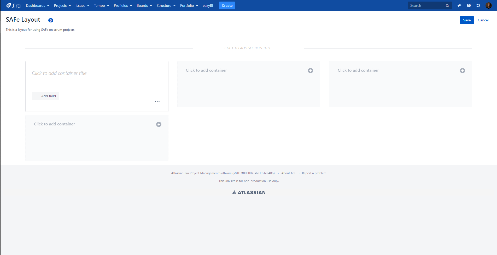Open the eazyBI menu item
497x255 pixels.
tap(208, 5)
